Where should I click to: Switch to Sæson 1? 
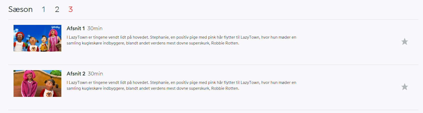pos(44,10)
